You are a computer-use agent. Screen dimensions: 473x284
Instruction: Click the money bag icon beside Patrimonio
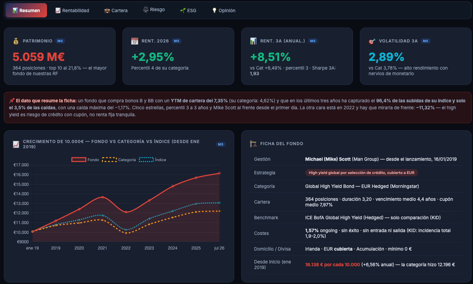tap(16, 41)
